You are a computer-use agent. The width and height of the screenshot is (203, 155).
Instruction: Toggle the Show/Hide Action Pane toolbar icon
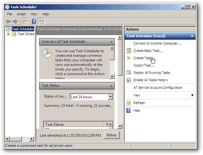(x=41, y=21)
